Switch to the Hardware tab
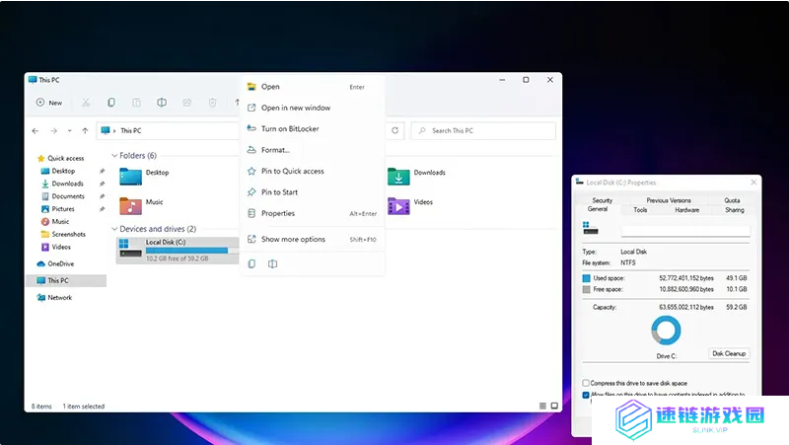Image resolution: width=789 pixels, height=445 pixels. [x=686, y=210]
